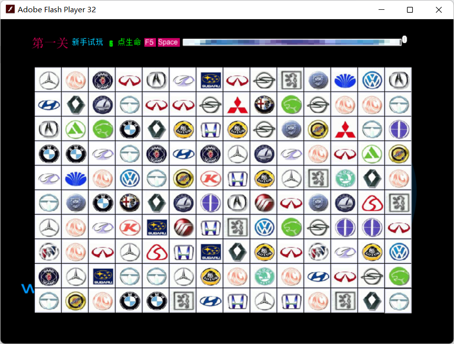Click the Daewoo shell logo in fifth row
This screenshot has width=454, height=344.
point(75,178)
